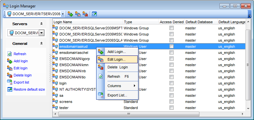Click the login icon beside screens
This screenshot has width=254, height=120.
(x=55, y=102)
